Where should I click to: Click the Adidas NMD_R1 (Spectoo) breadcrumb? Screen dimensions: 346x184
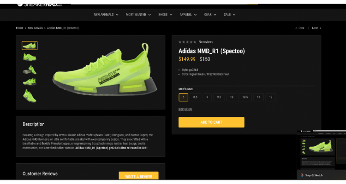63,28
